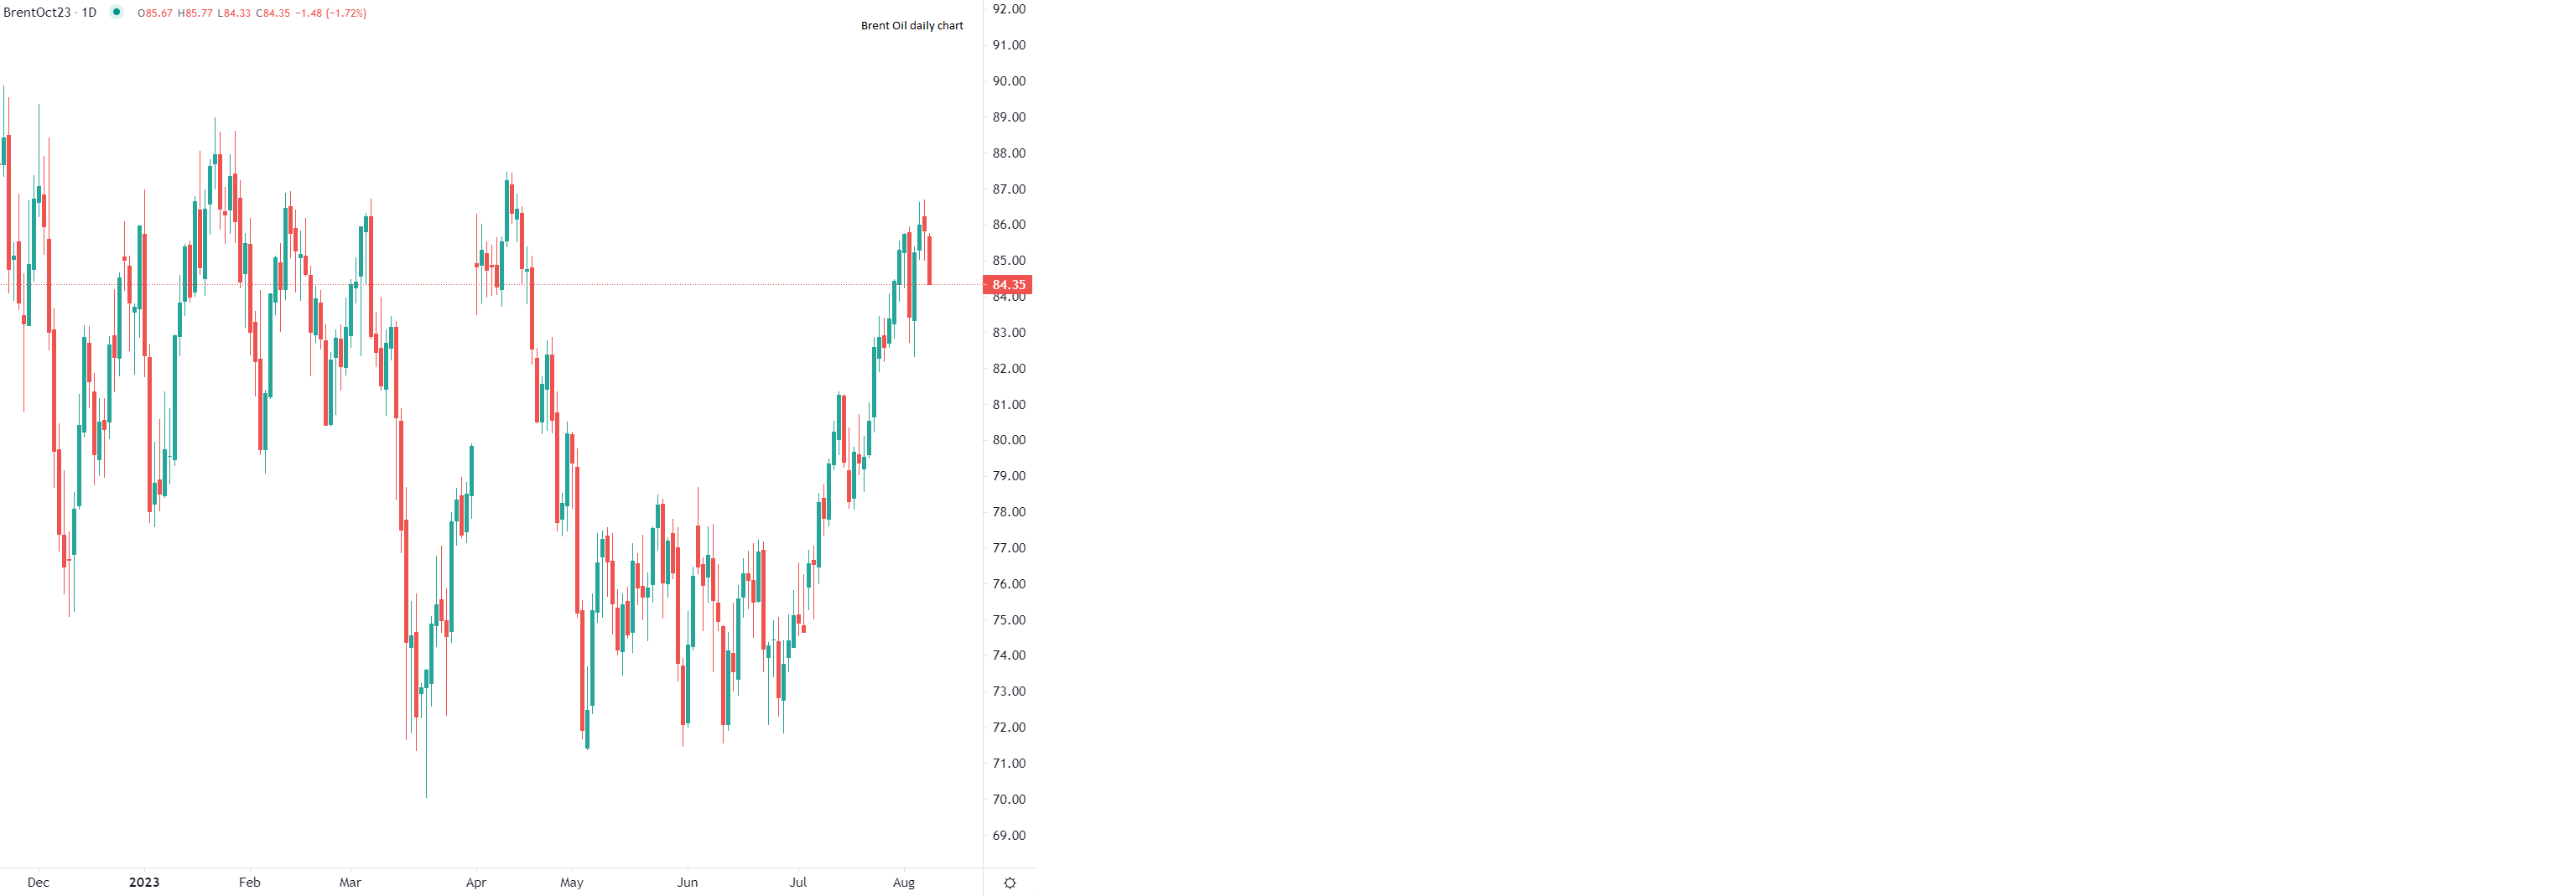The height and width of the screenshot is (896, 2576).
Task: Select the "Brent Oil daily chart" text
Action: pos(911,26)
